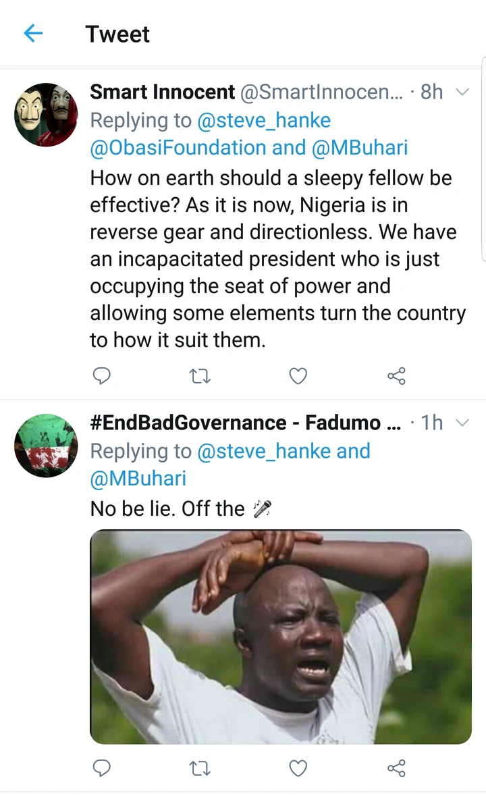Viewport: 486px width, 796px height.
Task: Like the #EndBadGovernance tweet
Action: [298, 768]
